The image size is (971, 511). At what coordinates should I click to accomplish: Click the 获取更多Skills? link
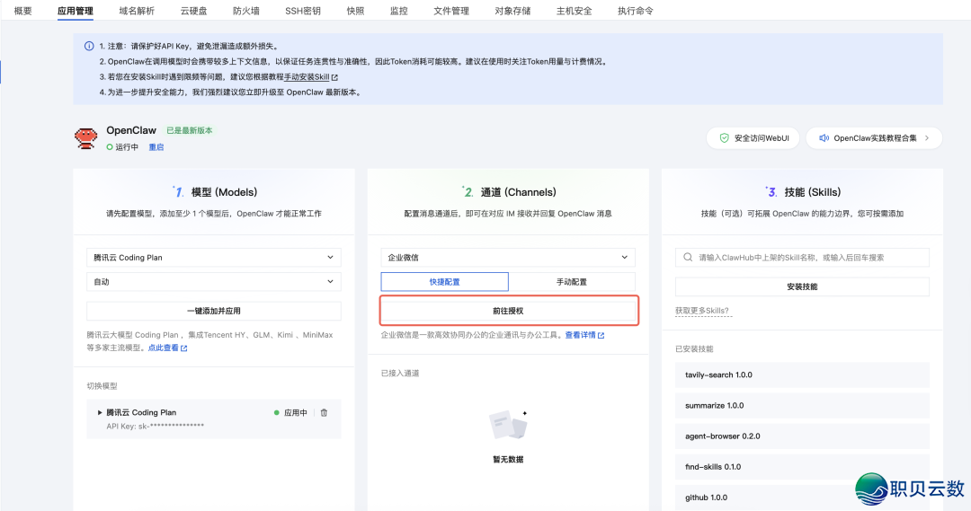[701, 311]
